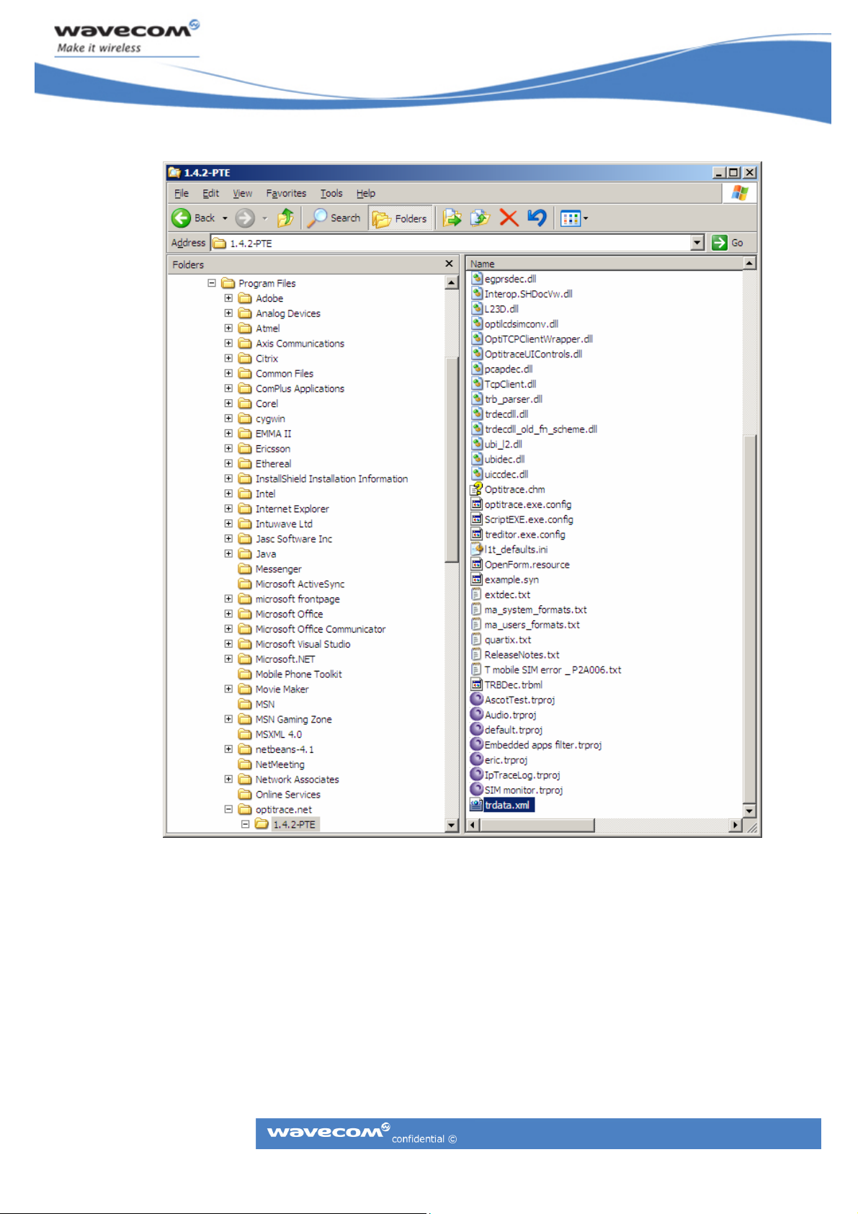Expand the Adobe folder node
Viewport: 858px width, 1214px height.
coord(228,298)
